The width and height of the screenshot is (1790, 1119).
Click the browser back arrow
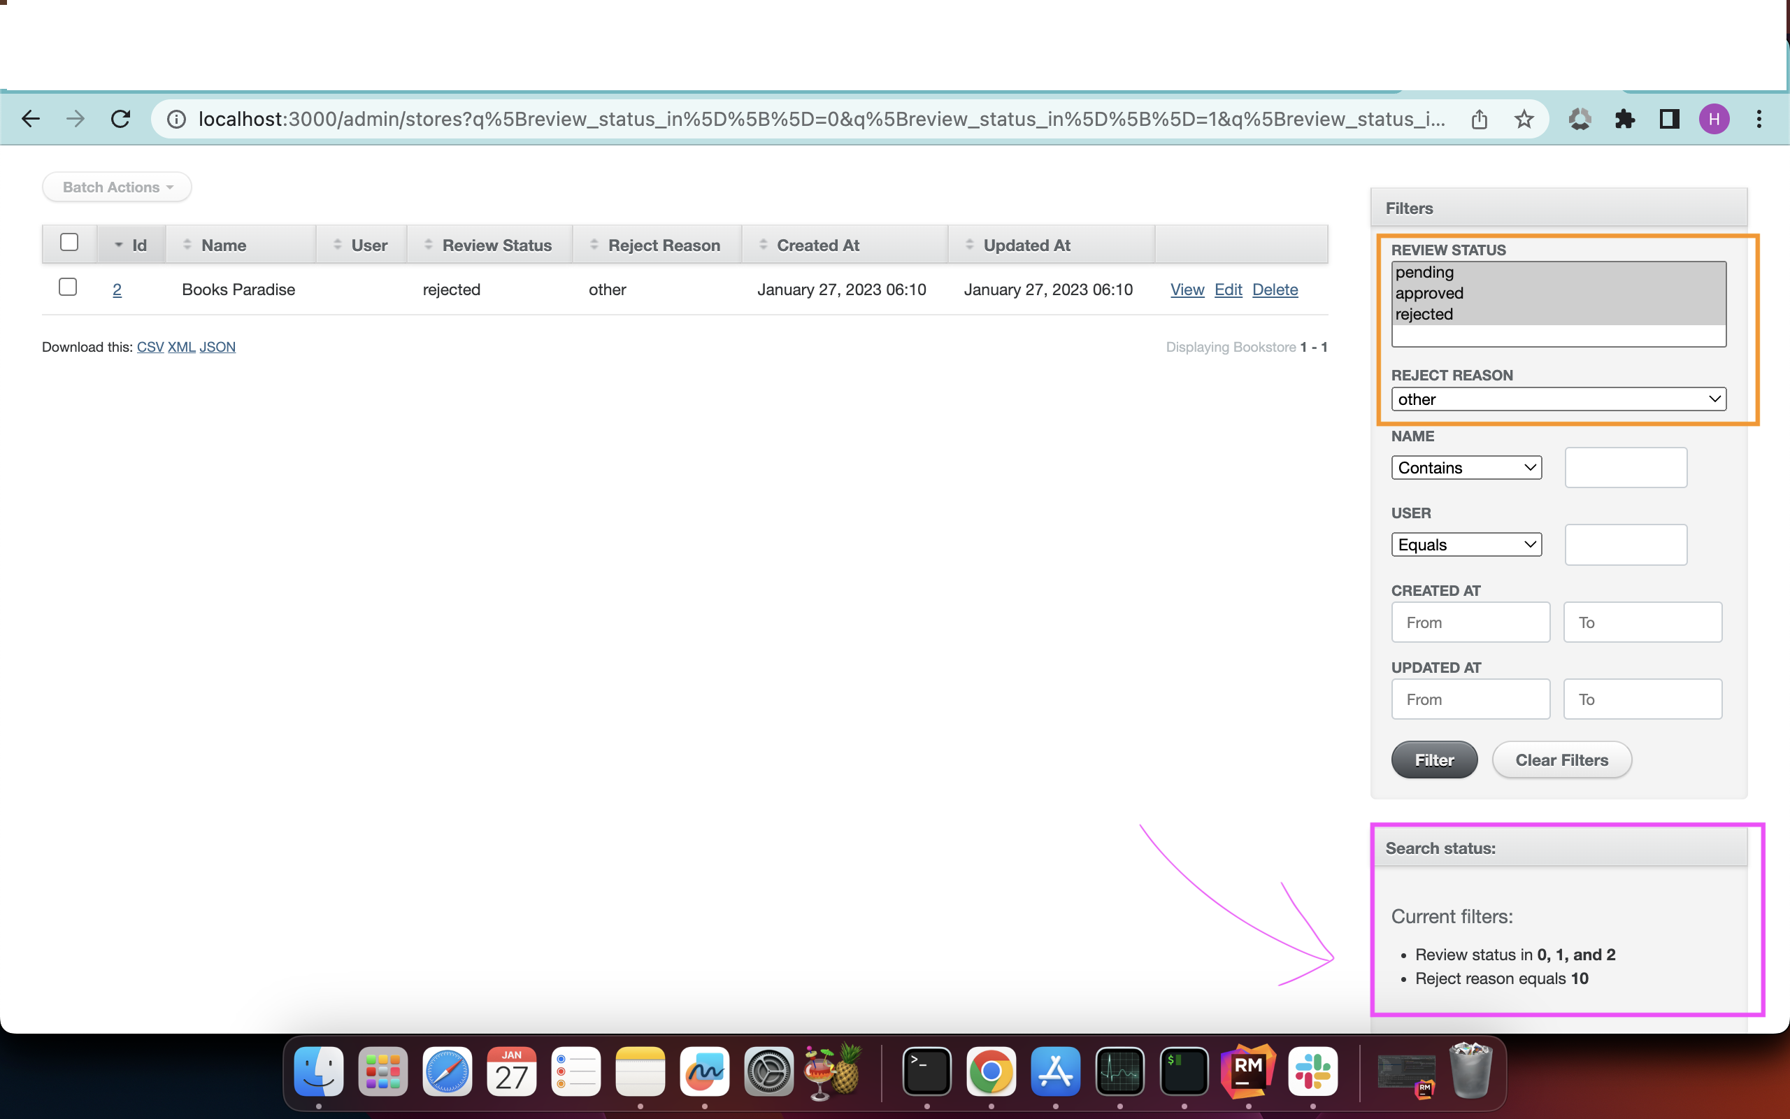pos(31,119)
